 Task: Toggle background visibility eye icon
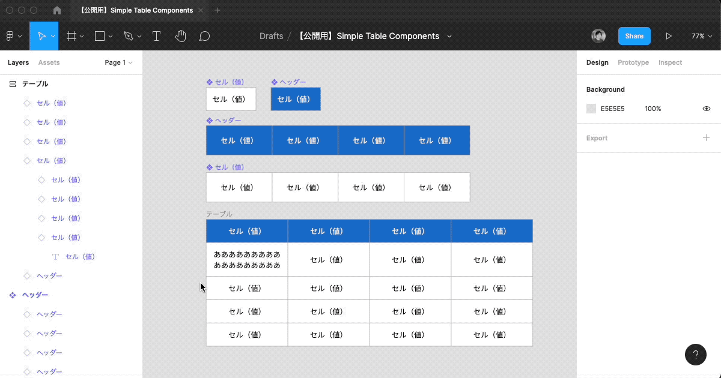point(707,109)
